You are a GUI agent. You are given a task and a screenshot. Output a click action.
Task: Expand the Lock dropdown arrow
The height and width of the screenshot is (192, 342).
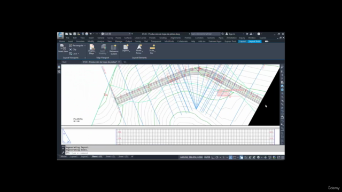coord(79,53)
